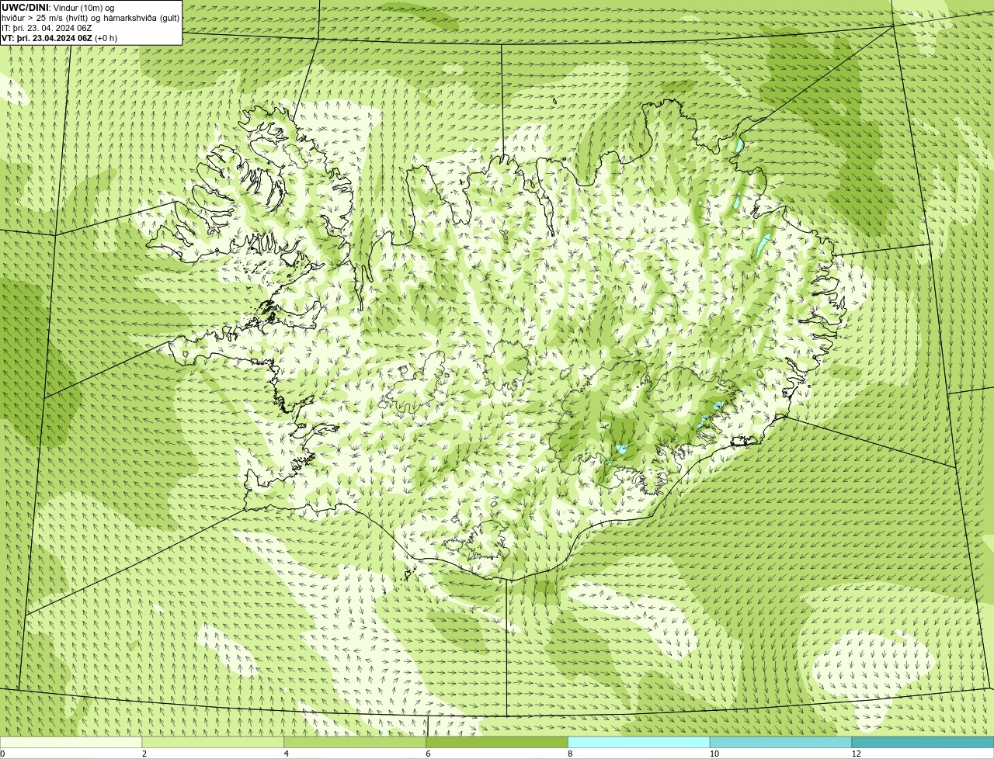The image size is (994, 759).
Task: Select the 'UWC/DINI' title text
Action: (x=25, y=8)
